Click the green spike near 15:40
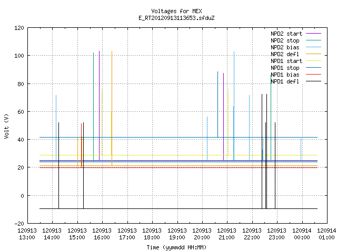 point(94,107)
